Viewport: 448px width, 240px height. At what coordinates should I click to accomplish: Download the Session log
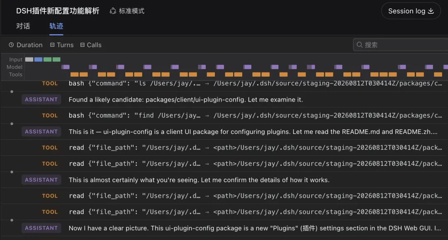click(411, 11)
